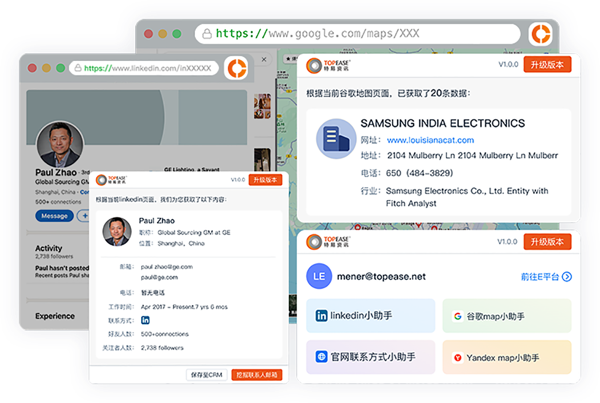
Task: Click 'Global Sourcing GM at GE' in popup
Action: click(194, 232)
